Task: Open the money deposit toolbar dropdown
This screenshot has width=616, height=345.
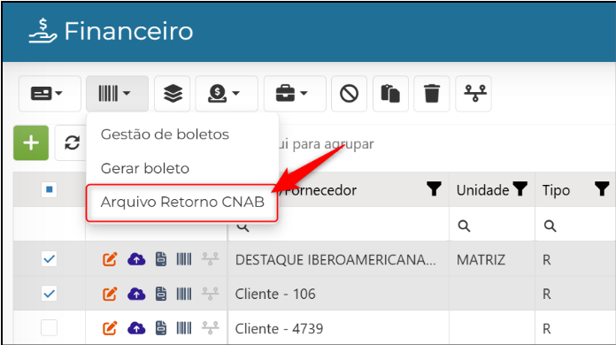Action: 227,94
